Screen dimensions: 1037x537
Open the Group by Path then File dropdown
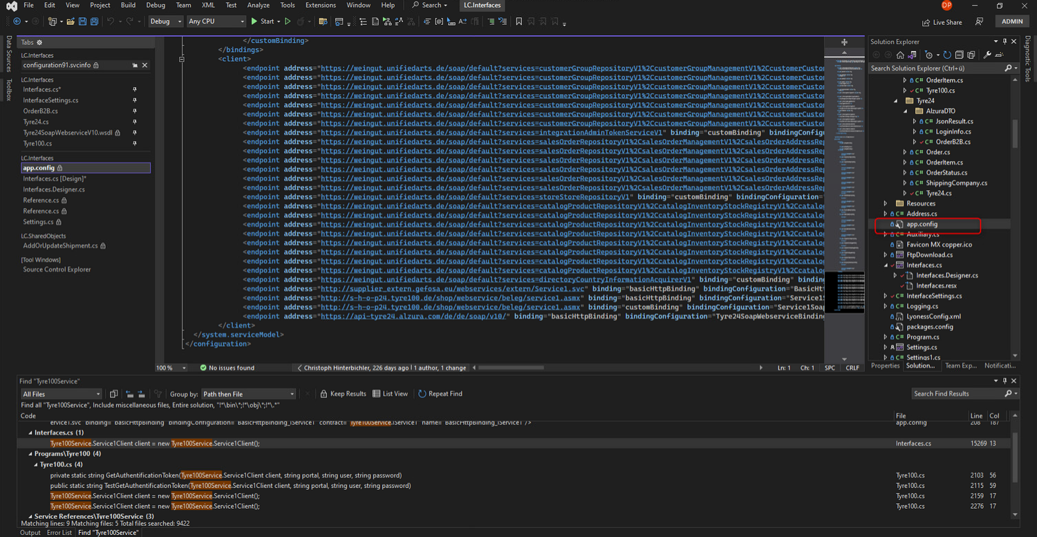[x=248, y=394]
